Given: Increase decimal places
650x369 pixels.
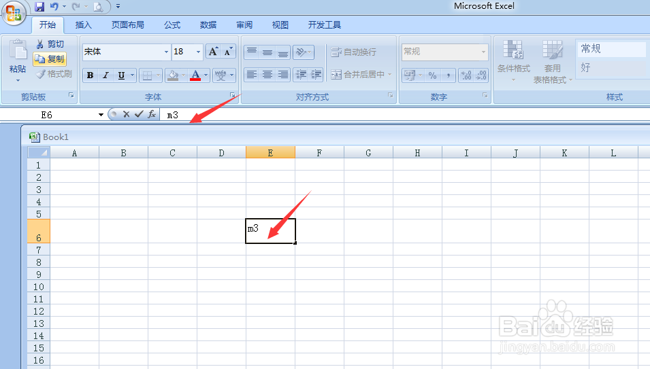Looking at the screenshot, I should click(x=466, y=75).
